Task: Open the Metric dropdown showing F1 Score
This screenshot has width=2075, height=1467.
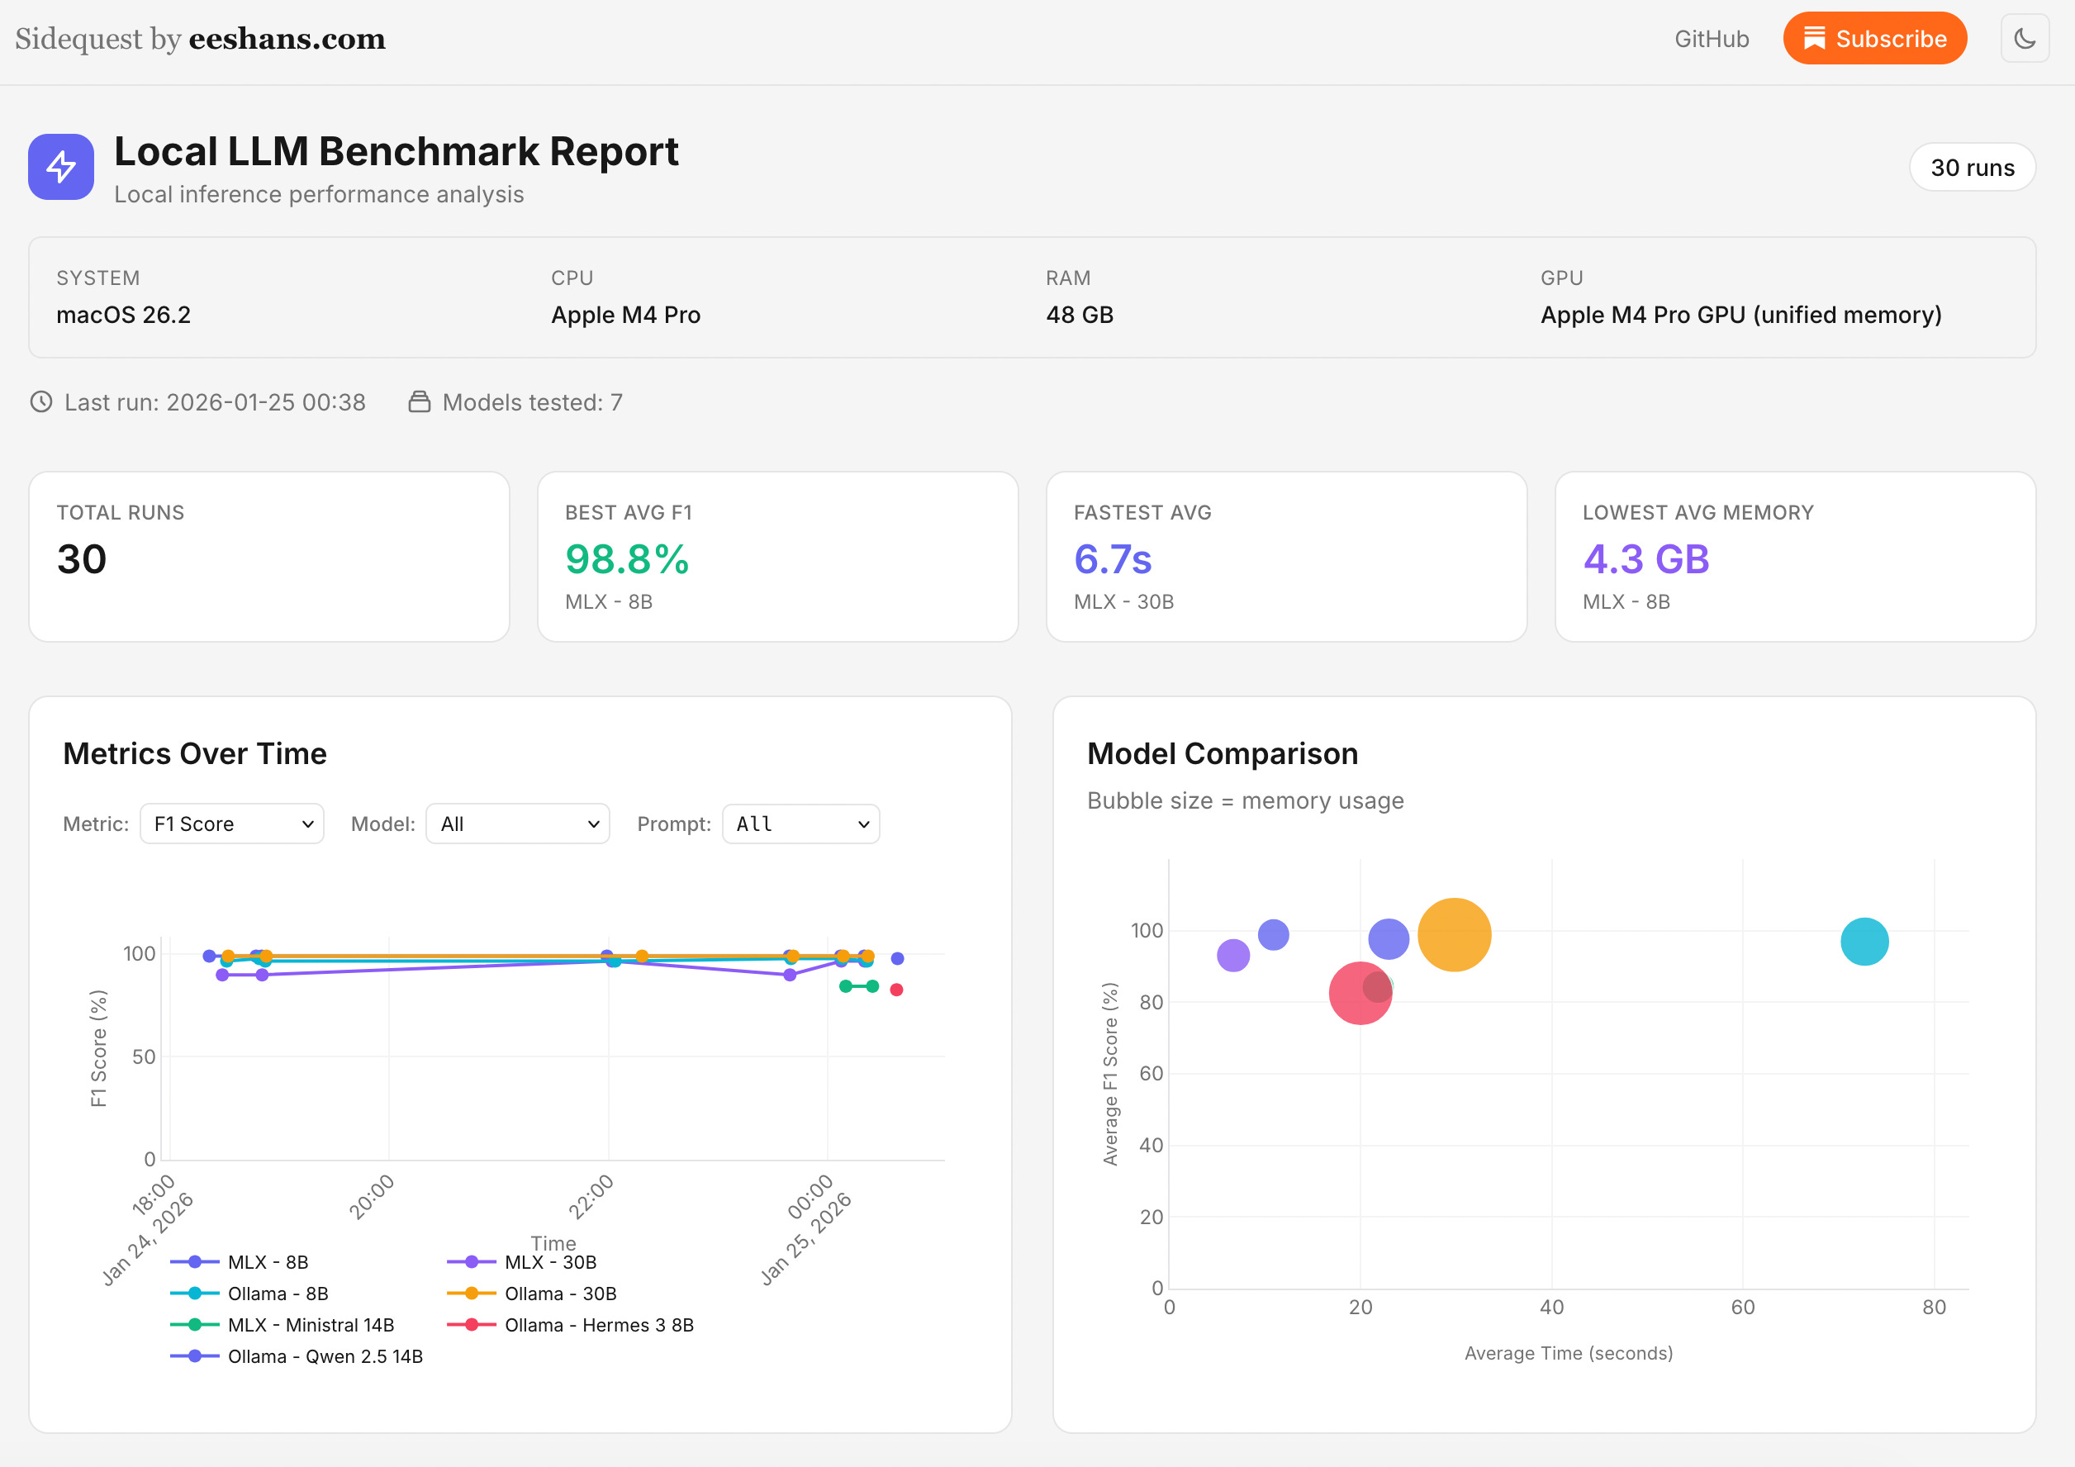Action: point(232,824)
